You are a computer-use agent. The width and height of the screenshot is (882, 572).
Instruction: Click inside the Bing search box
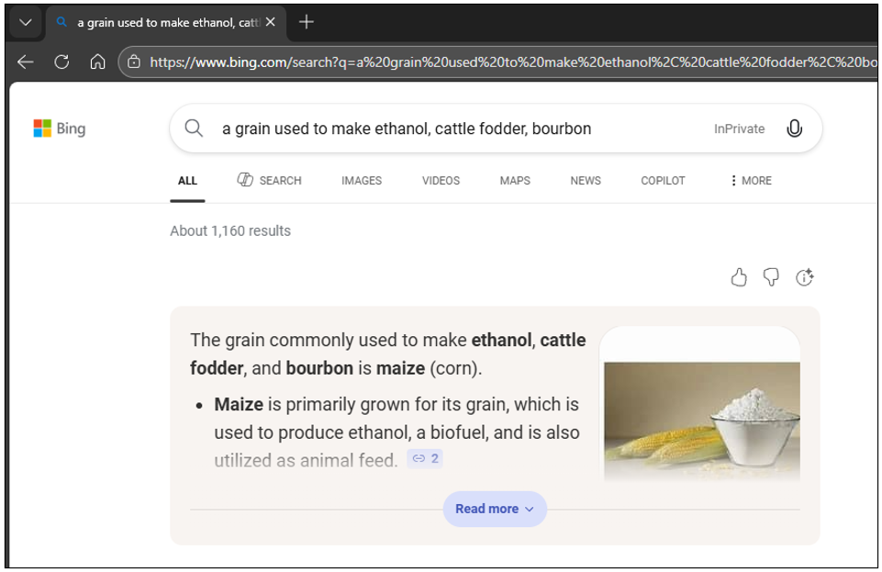tap(459, 129)
